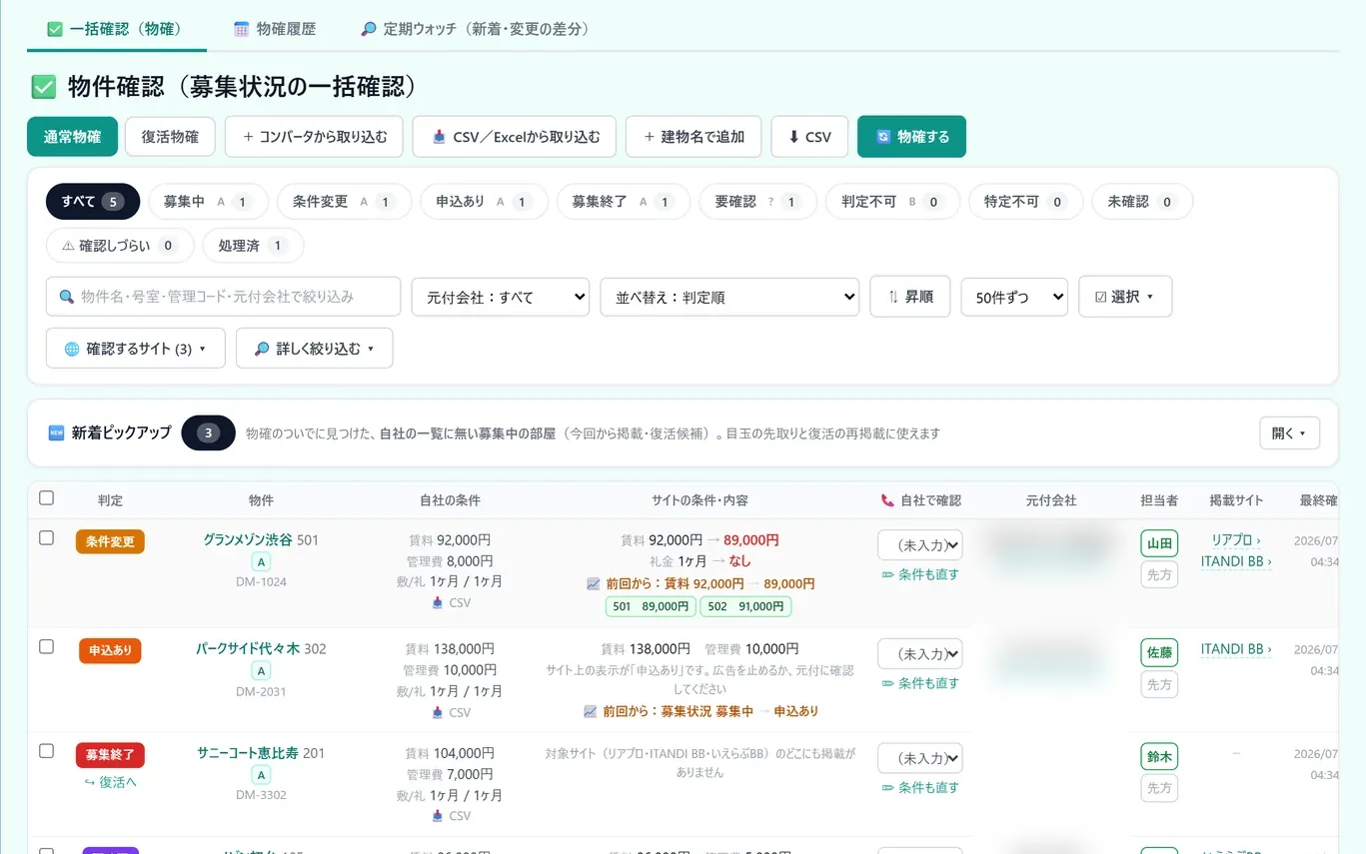Click the CSV source icon in グランメゾン渋谷 row
Screen dimensions: 1366x854
(437, 602)
